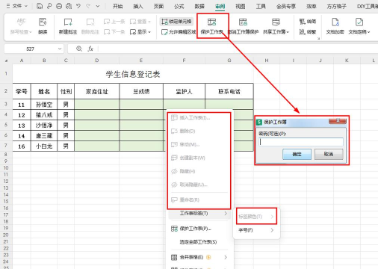Image resolution: width=378 pixels, height=269 pixels.
Task: Click the 转繁 convert-to-traditional icon
Action: [308, 32]
